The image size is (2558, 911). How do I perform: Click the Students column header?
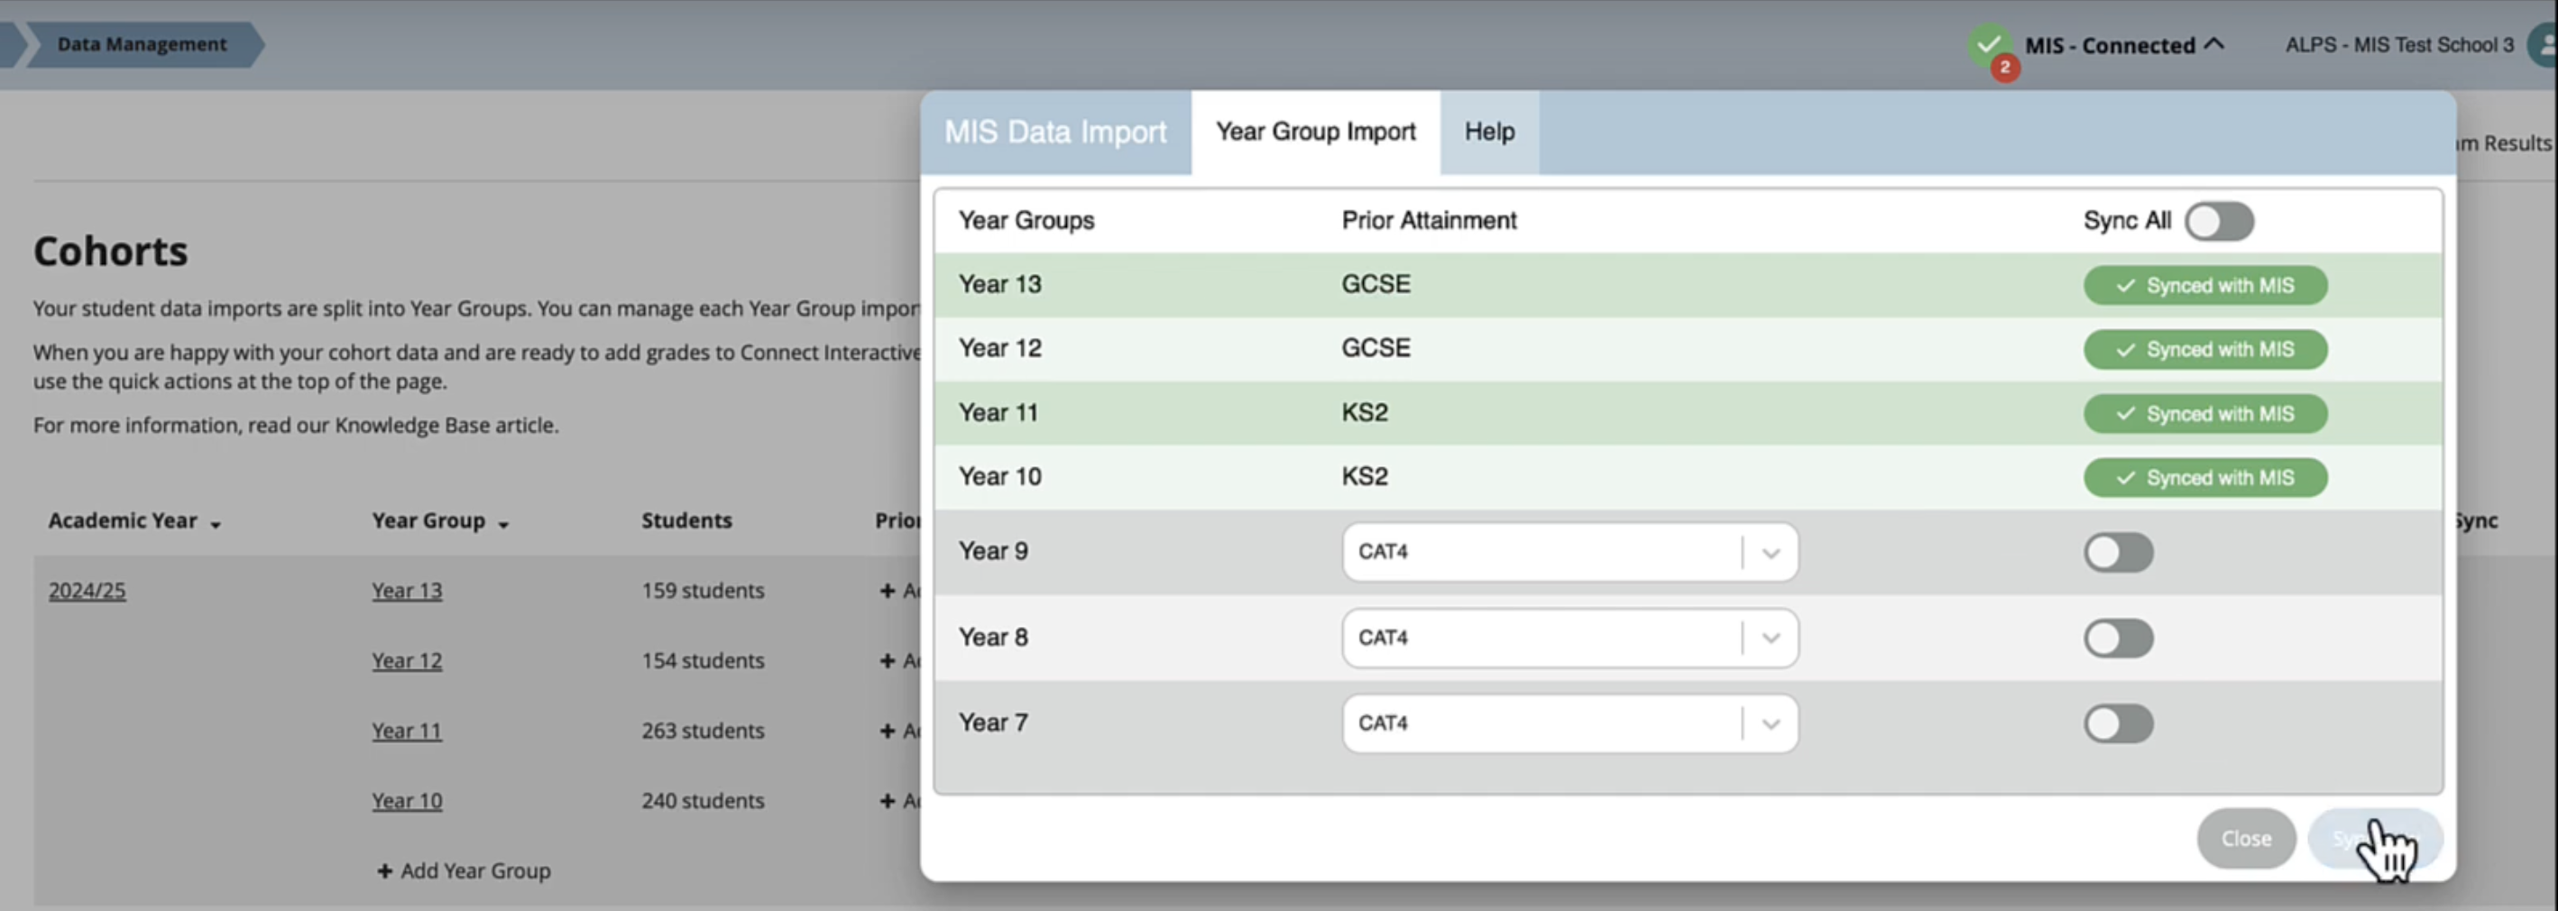click(x=686, y=520)
